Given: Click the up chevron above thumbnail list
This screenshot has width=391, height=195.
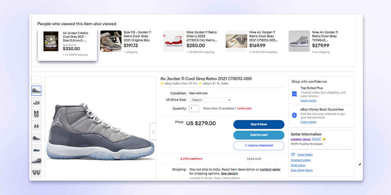Looking at the screenshot, I should 36,80.
